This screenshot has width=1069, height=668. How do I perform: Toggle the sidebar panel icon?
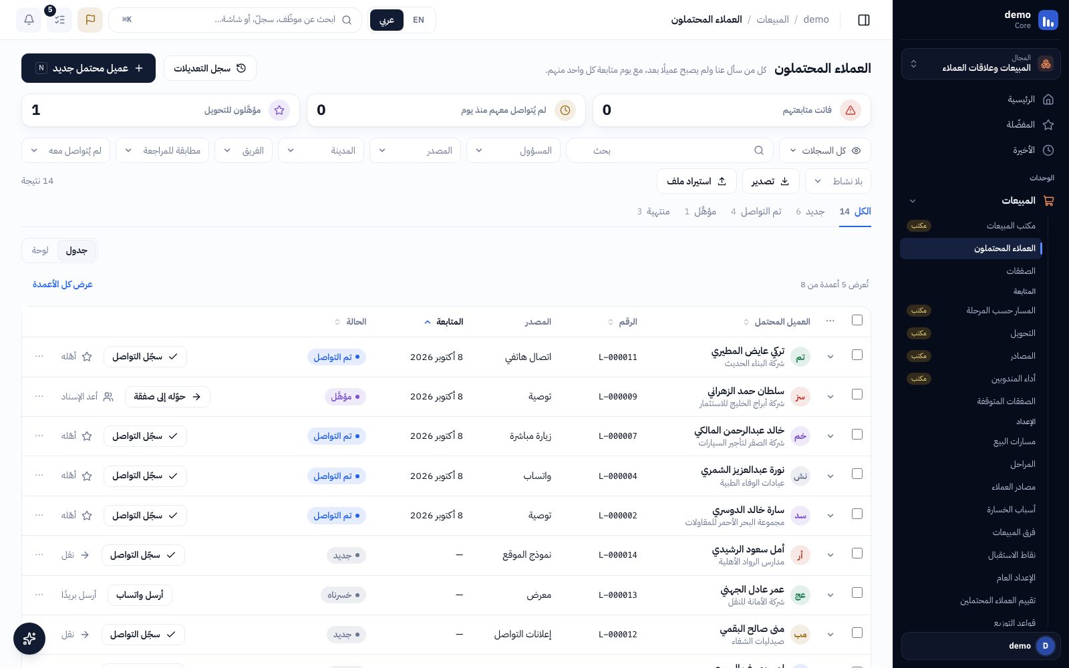point(864,20)
